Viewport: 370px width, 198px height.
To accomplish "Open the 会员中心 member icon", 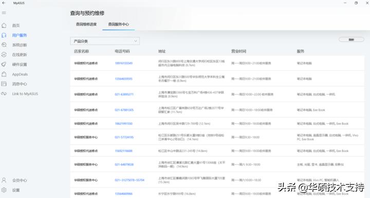I will (x=4, y=181).
